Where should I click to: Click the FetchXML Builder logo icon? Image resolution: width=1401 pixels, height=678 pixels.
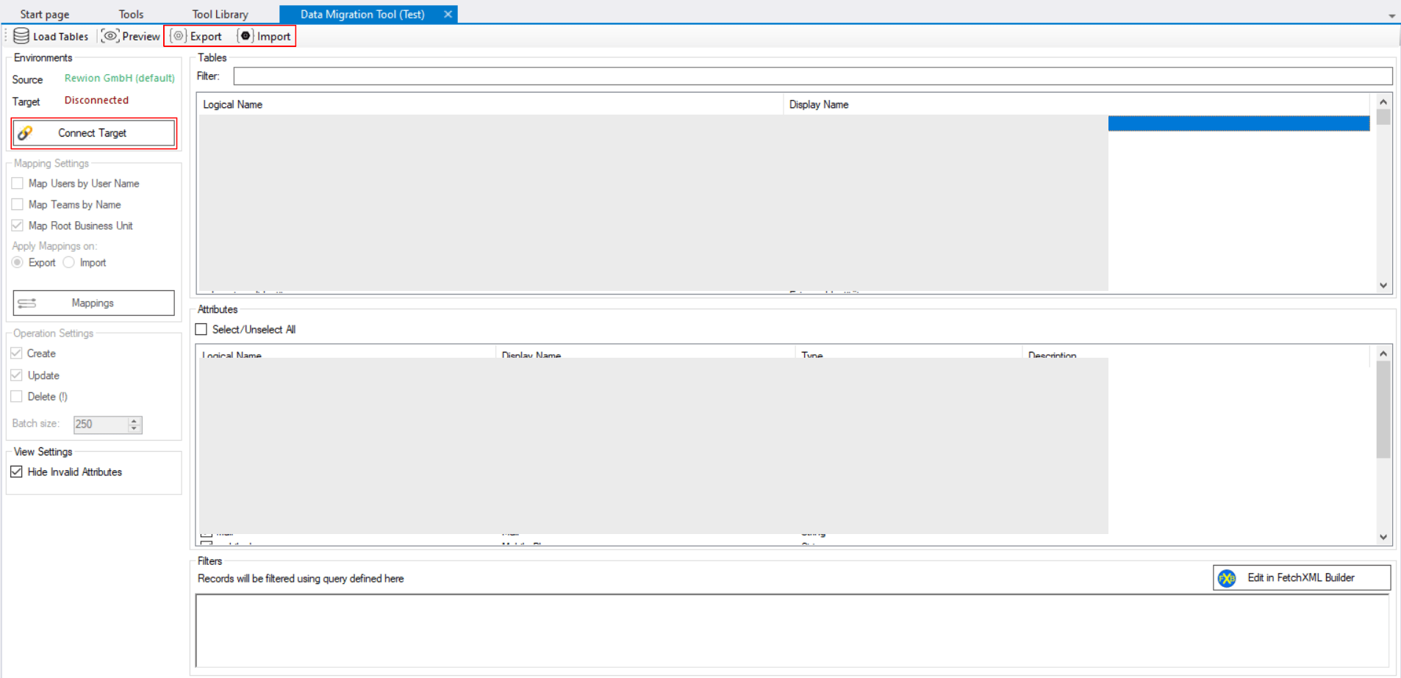pyautogui.click(x=1227, y=578)
